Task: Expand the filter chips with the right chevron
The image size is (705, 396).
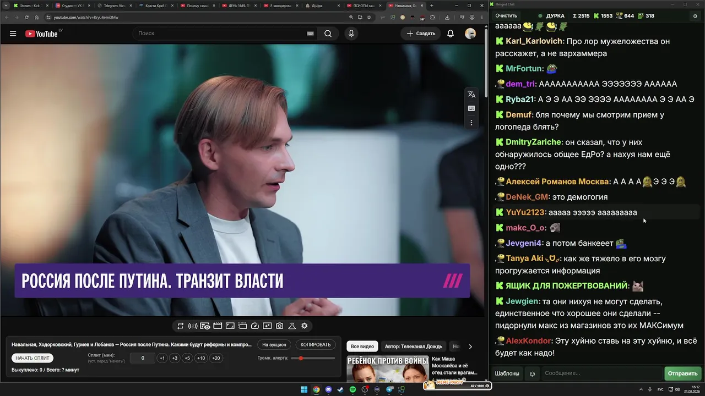Action: coord(470,346)
